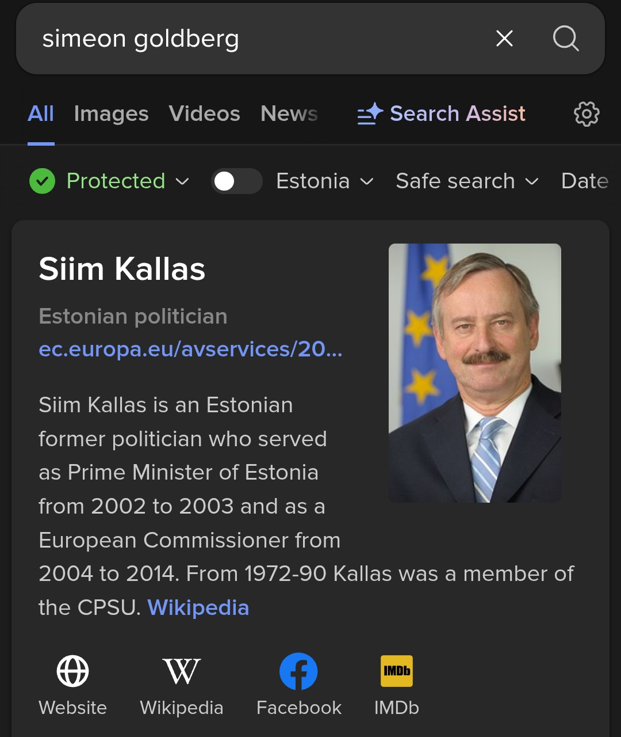This screenshot has height=737, width=621.
Task: Open the IMDb profile icon
Action: (x=397, y=671)
